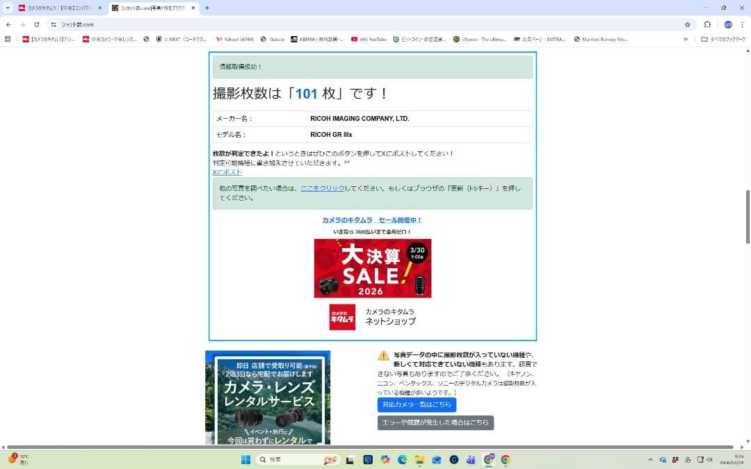Go back to the previous page
The height and width of the screenshot is (469, 751).
tap(8, 24)
